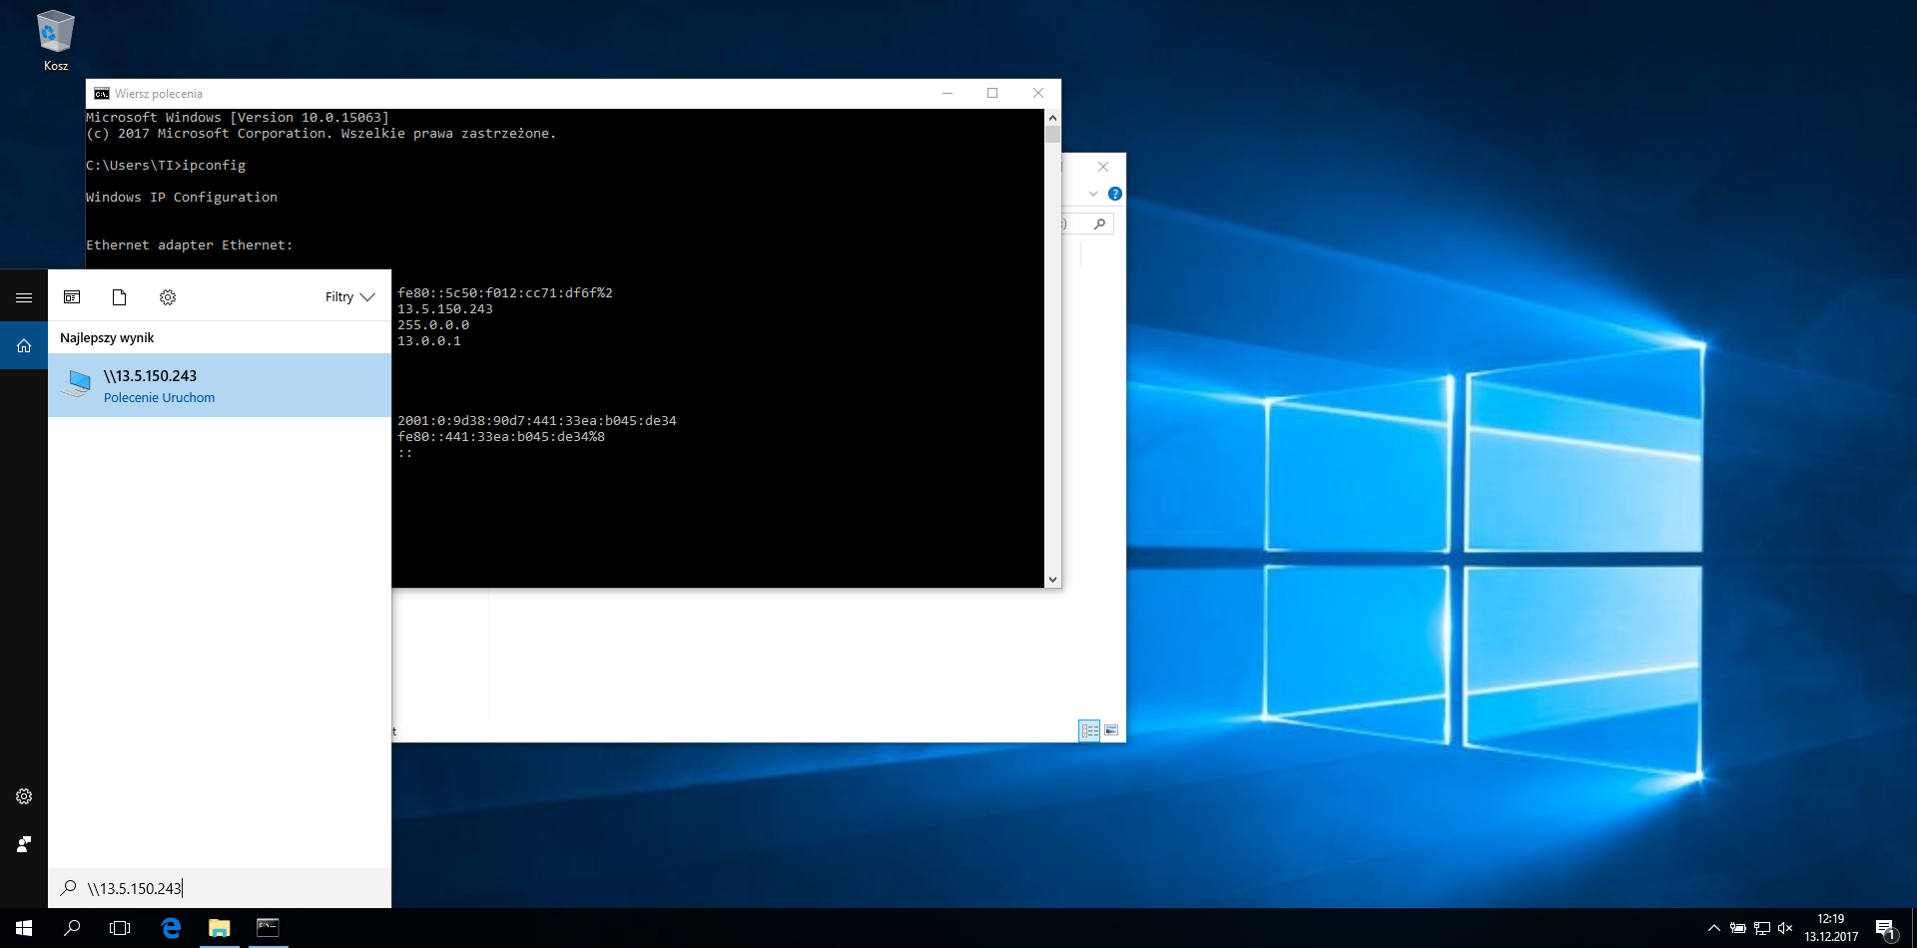This screenshot has width=1917, height=948.
Task: Open File Explorer from the taskbar
Action: (x=219, y=928)
